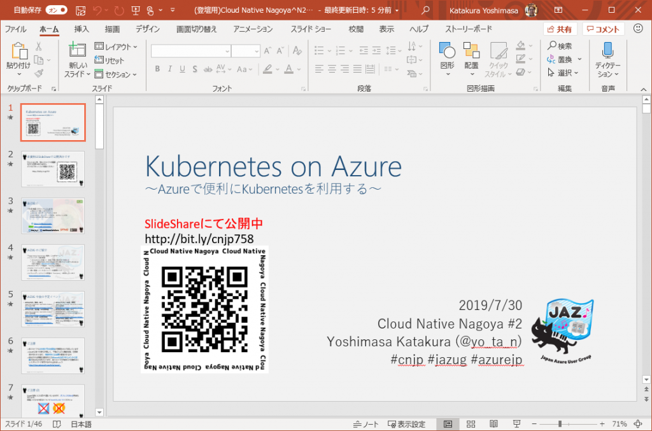Insert a shape via 図形 icon

pos(447,50)
